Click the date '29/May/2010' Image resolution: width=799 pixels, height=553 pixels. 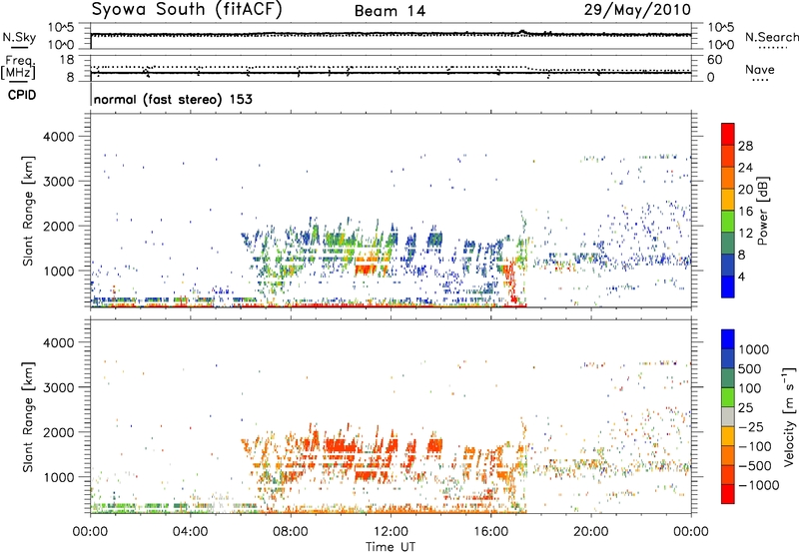click(x=637, y=10)
